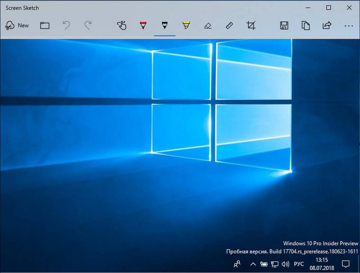Image resolution: width=360 pixels, height=273 pixels.
Task: Select the Eraser tool
Action: [x=208, y=26]
